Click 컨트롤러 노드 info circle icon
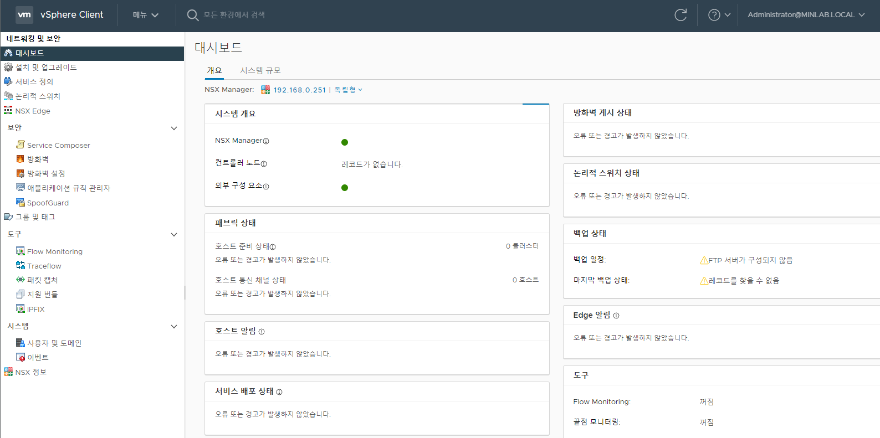The height and width of the screenshot is (438, 880). pyautogui.click(x=264, y=164)
